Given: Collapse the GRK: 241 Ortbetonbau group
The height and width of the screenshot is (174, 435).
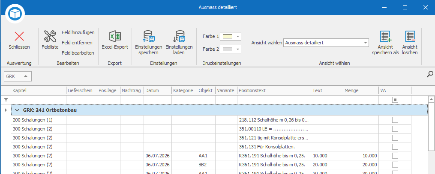Looking at the screenshot, I should 17,110.
